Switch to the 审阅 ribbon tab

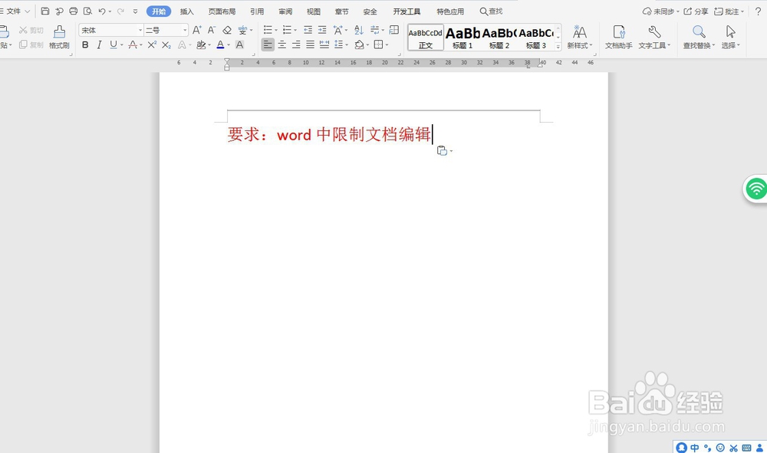285,11
